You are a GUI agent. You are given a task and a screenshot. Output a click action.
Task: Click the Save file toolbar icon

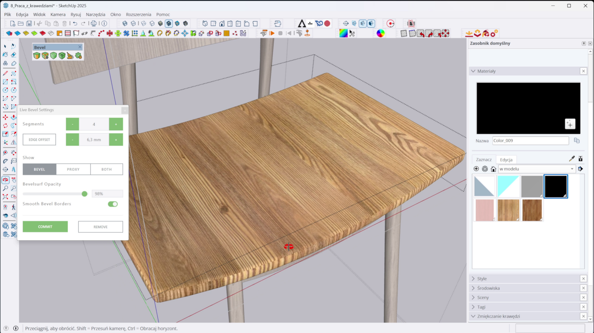pos(29,23)
